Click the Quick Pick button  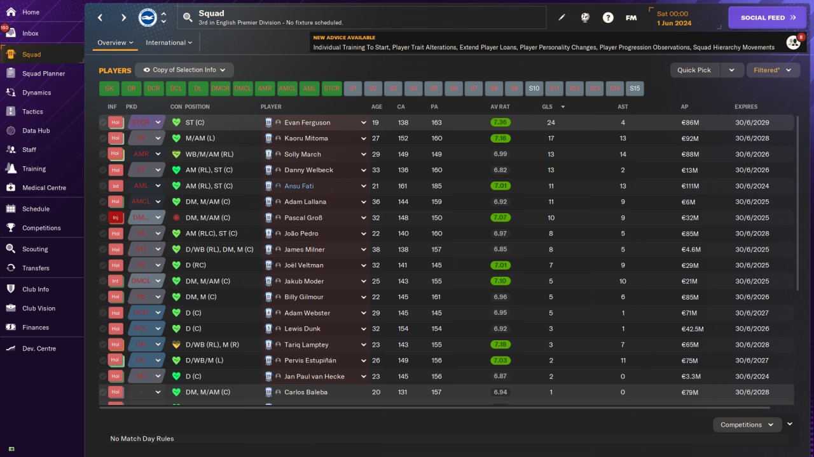point(694,70)
